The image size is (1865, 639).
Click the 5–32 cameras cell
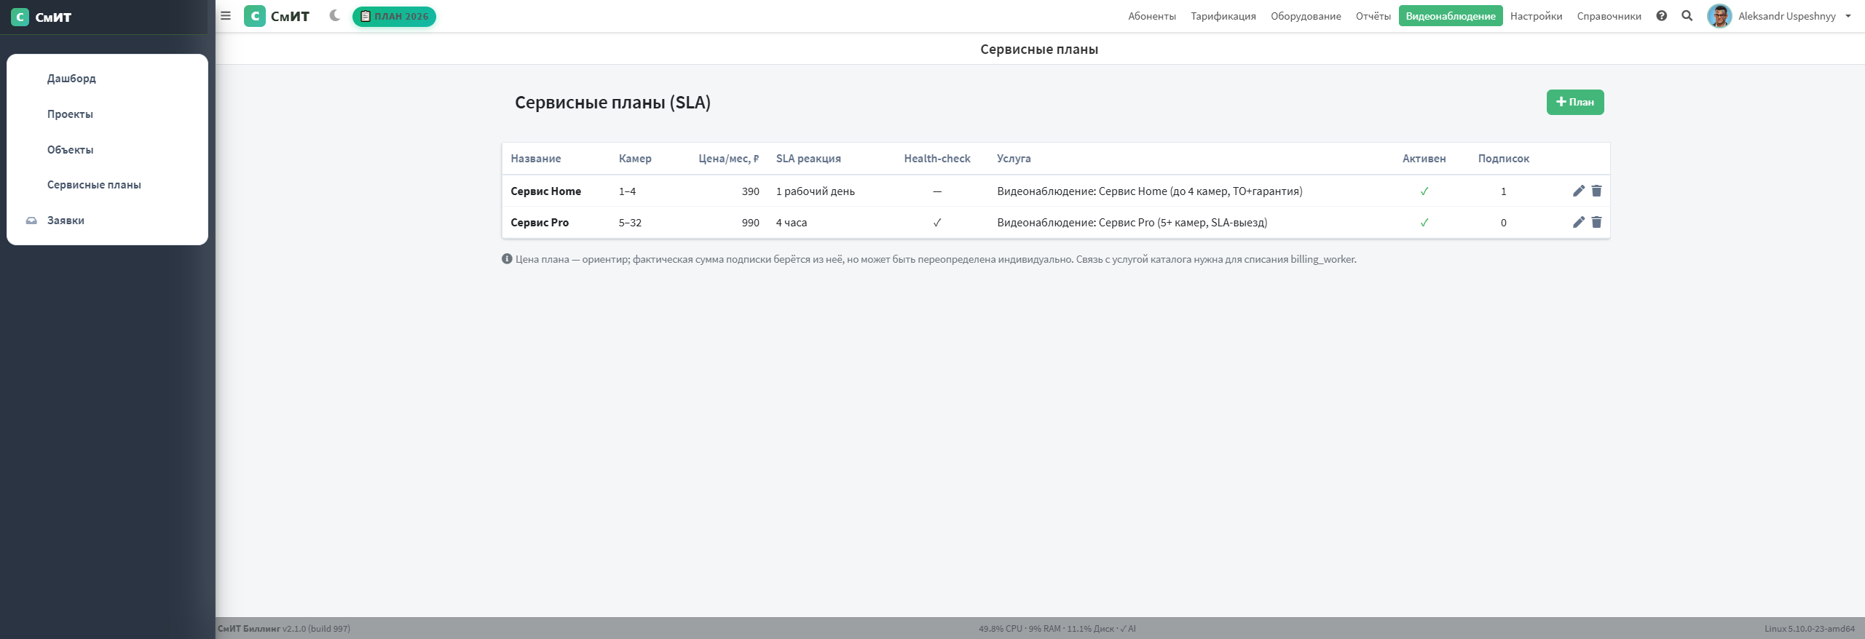pos(631,223)
